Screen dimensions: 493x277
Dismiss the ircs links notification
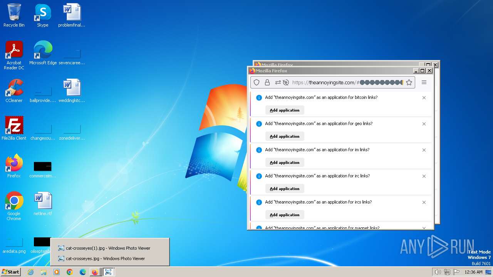(x=424, y=202)
